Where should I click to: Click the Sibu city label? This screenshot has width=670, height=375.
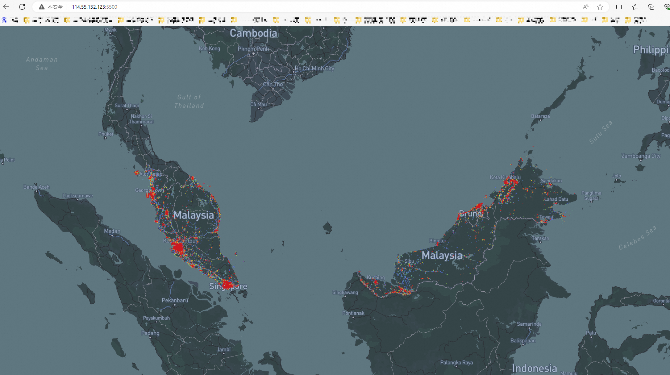(x=409, y=261)
